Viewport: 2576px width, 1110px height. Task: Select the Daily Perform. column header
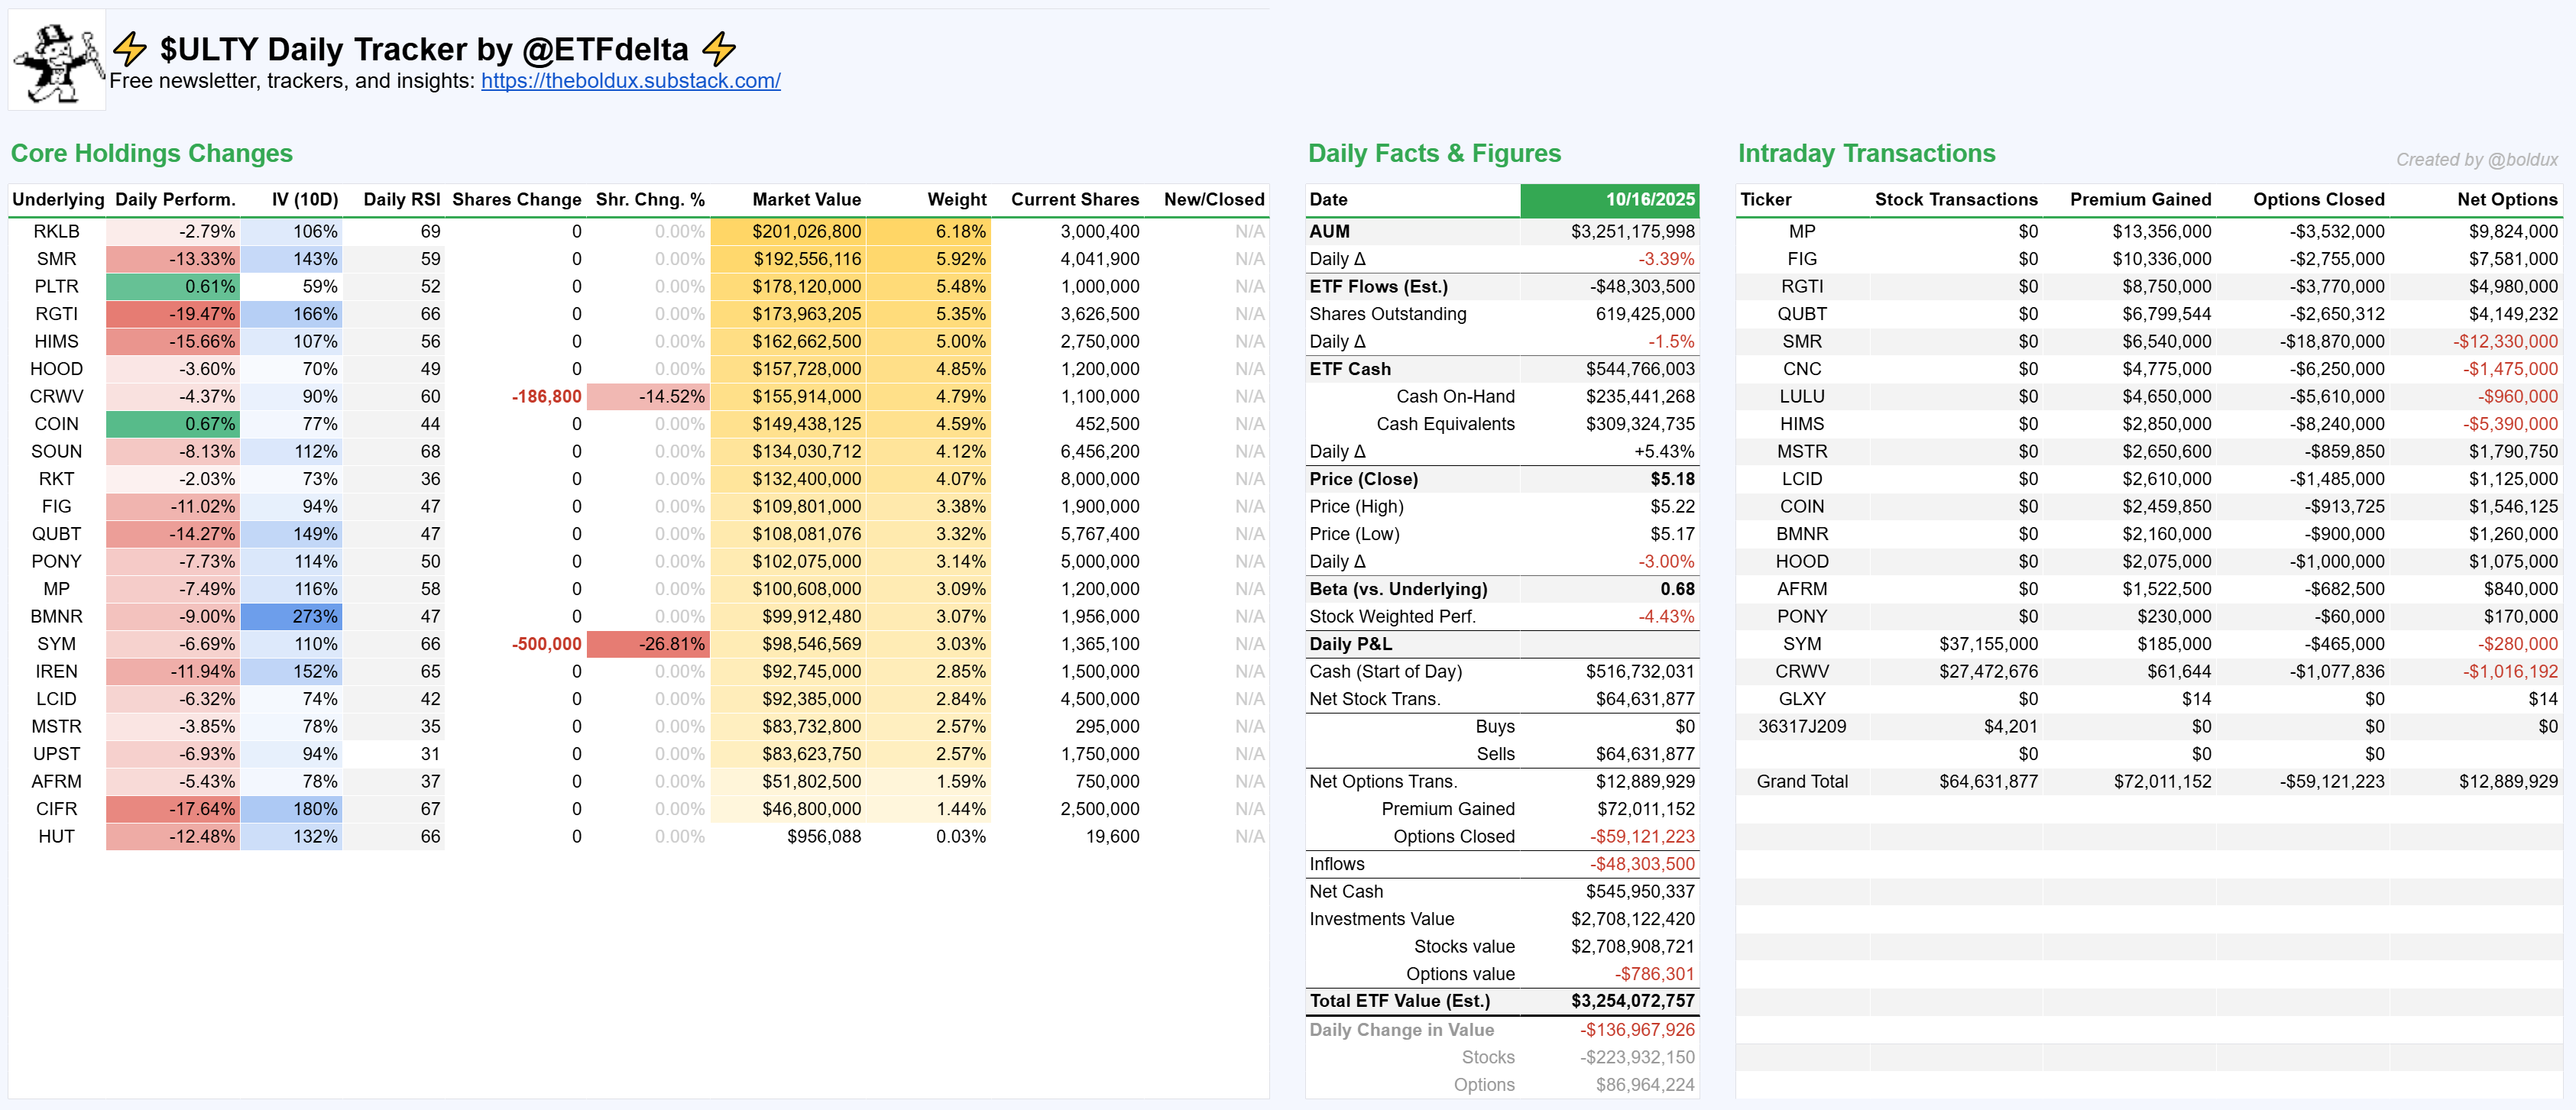(x=175, y=199)
